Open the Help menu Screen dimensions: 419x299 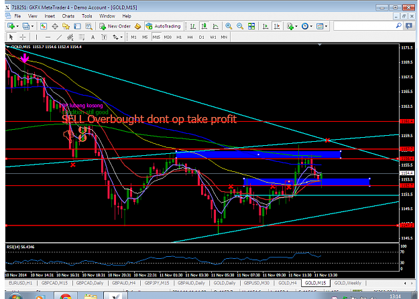[x=127, y=16]
